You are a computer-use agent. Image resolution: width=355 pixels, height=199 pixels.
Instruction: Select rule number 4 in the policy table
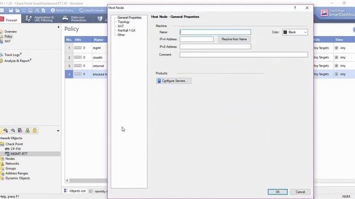coord(69,74)
